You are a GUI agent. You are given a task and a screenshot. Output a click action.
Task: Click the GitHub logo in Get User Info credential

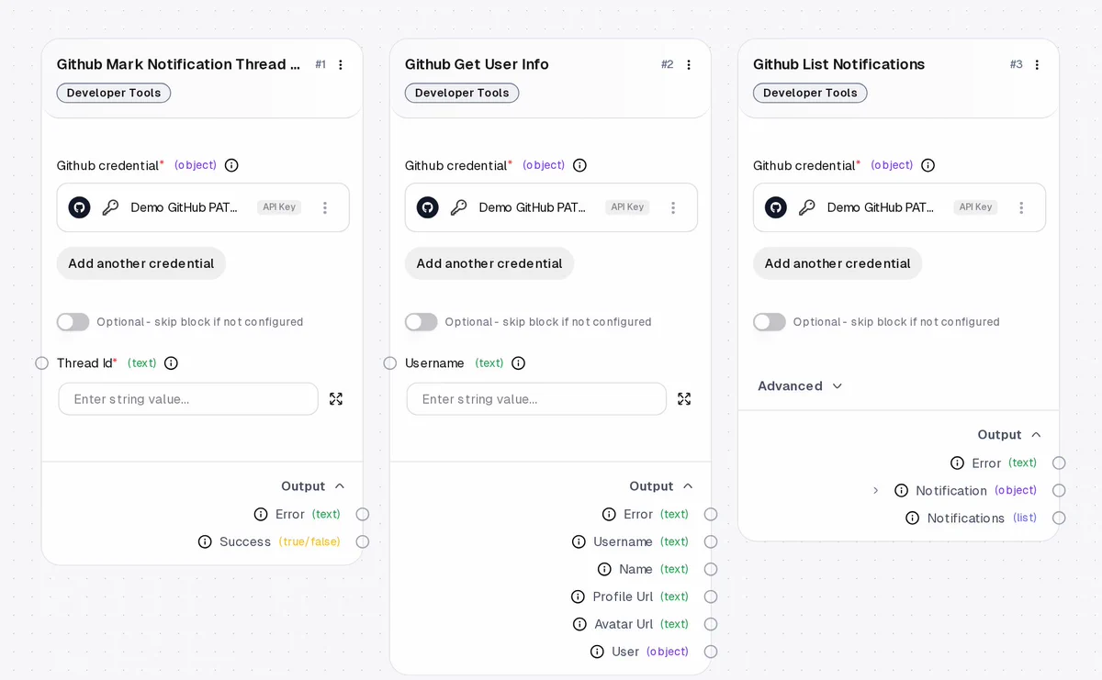428,207
